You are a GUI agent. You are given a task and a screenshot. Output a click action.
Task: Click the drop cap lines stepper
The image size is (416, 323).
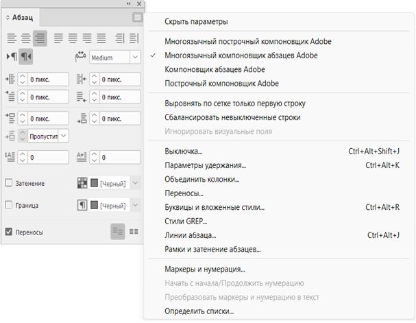point(23,157)
